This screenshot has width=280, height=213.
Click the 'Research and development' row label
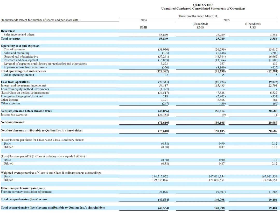(21, 60)
